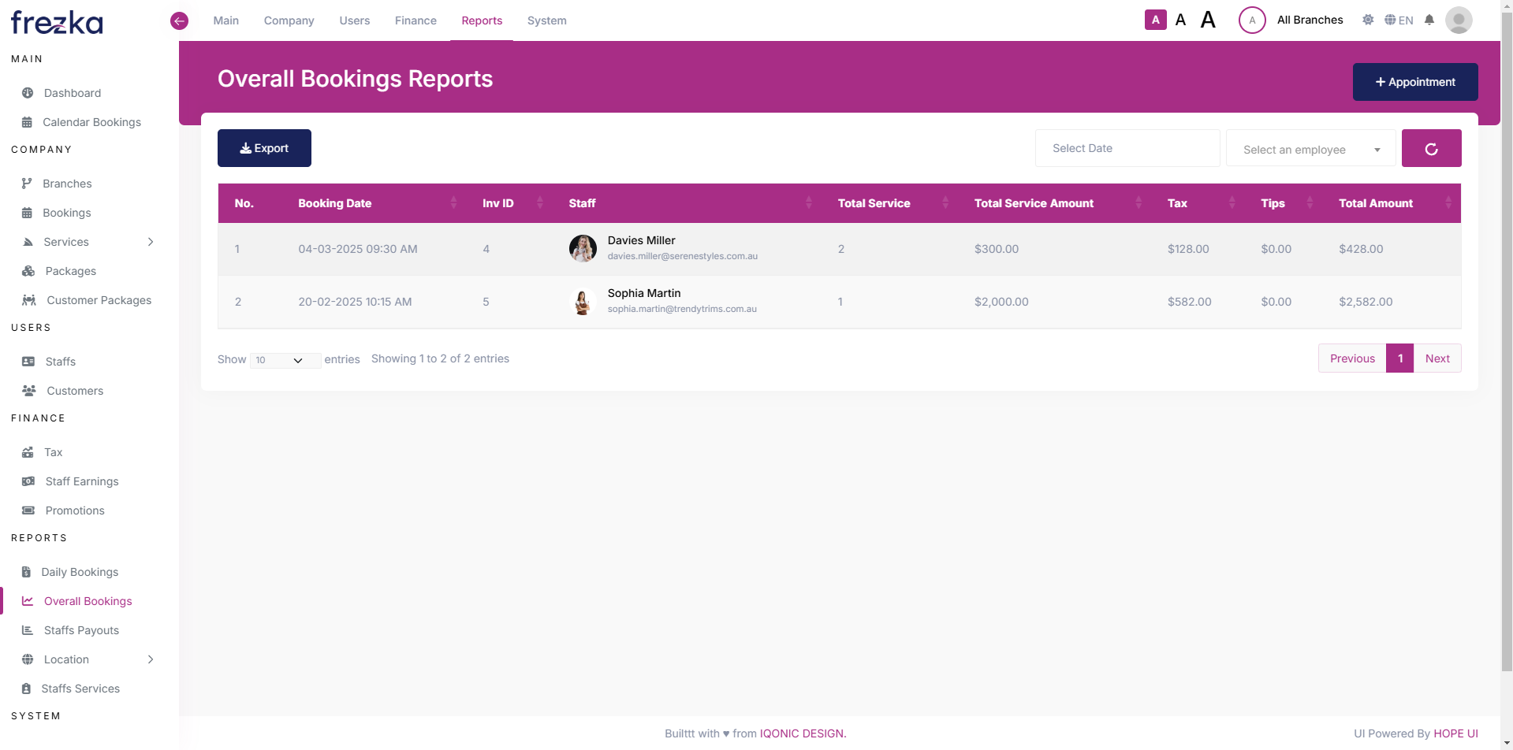Open the Show entries count dropdown
The height and width of the screenshot is (750, 1513).
coord(285,360)
